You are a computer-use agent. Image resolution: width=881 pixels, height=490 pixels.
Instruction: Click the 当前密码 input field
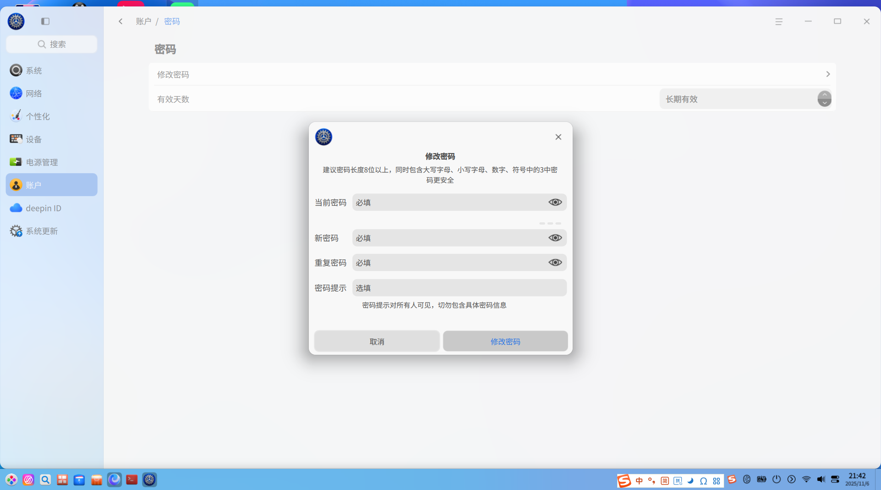459,202
